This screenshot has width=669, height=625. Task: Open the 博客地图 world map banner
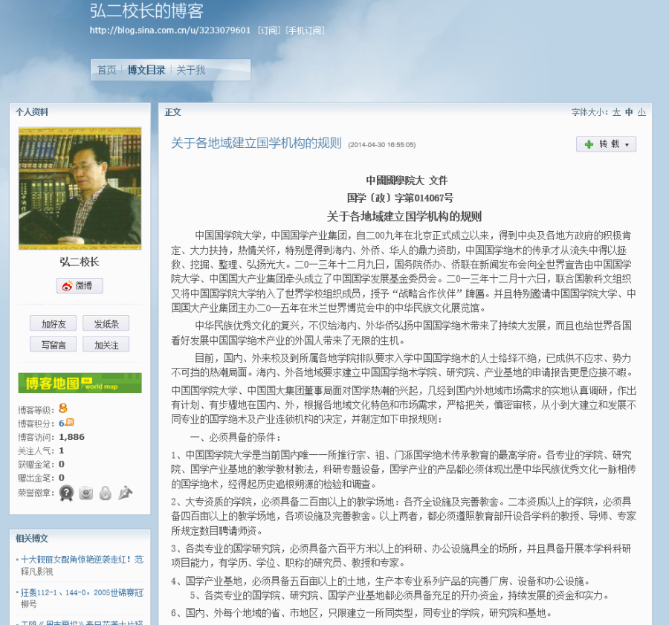click(x=80, y=383)
